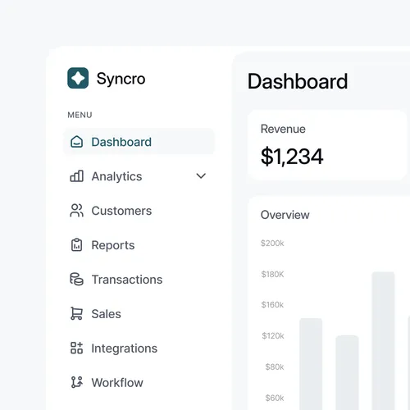The height and width of the screenshot is (410, 410).
Task: Open the Dashboard menu item
Action: [139, 142]
